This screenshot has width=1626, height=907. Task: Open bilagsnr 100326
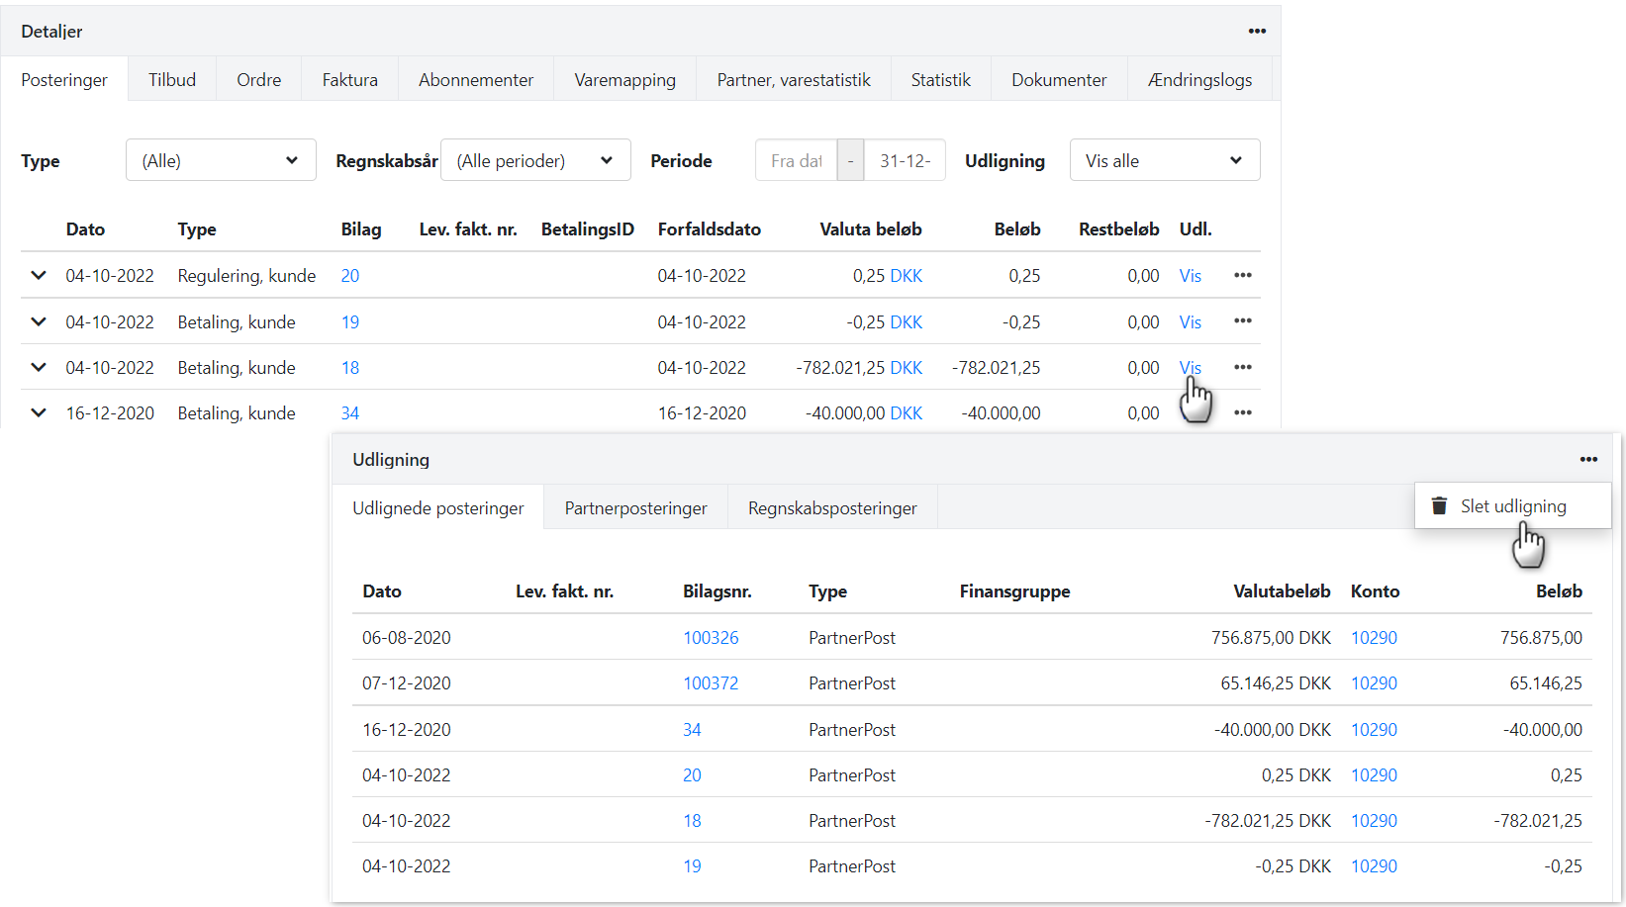710,637
